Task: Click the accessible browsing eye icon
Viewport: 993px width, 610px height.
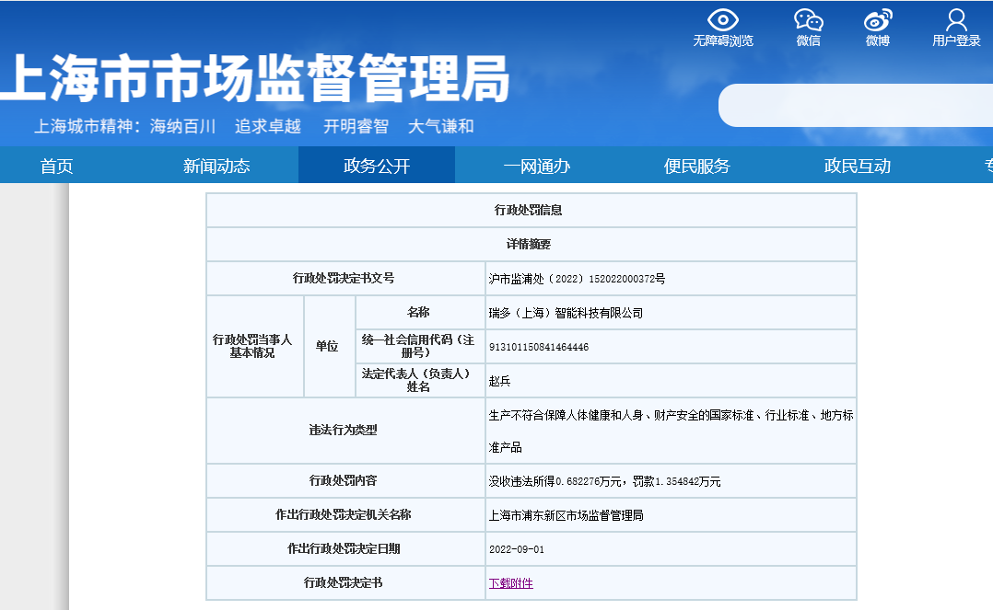Action: (723, 19)
